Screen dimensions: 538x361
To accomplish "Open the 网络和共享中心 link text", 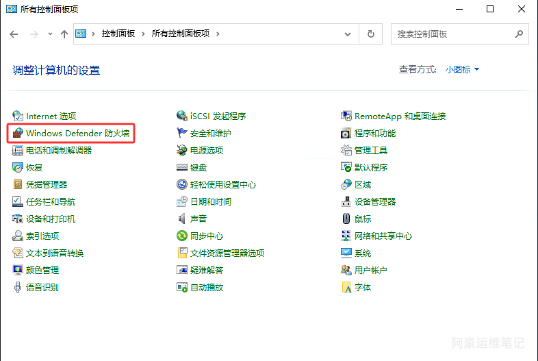I will click(383, 236).
